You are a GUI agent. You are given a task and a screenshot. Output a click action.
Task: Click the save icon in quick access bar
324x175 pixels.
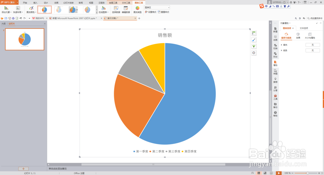click(6, 18)
